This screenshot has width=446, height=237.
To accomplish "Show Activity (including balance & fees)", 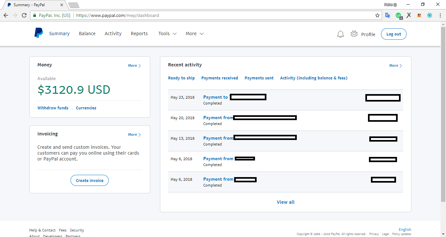I will 314,78.
